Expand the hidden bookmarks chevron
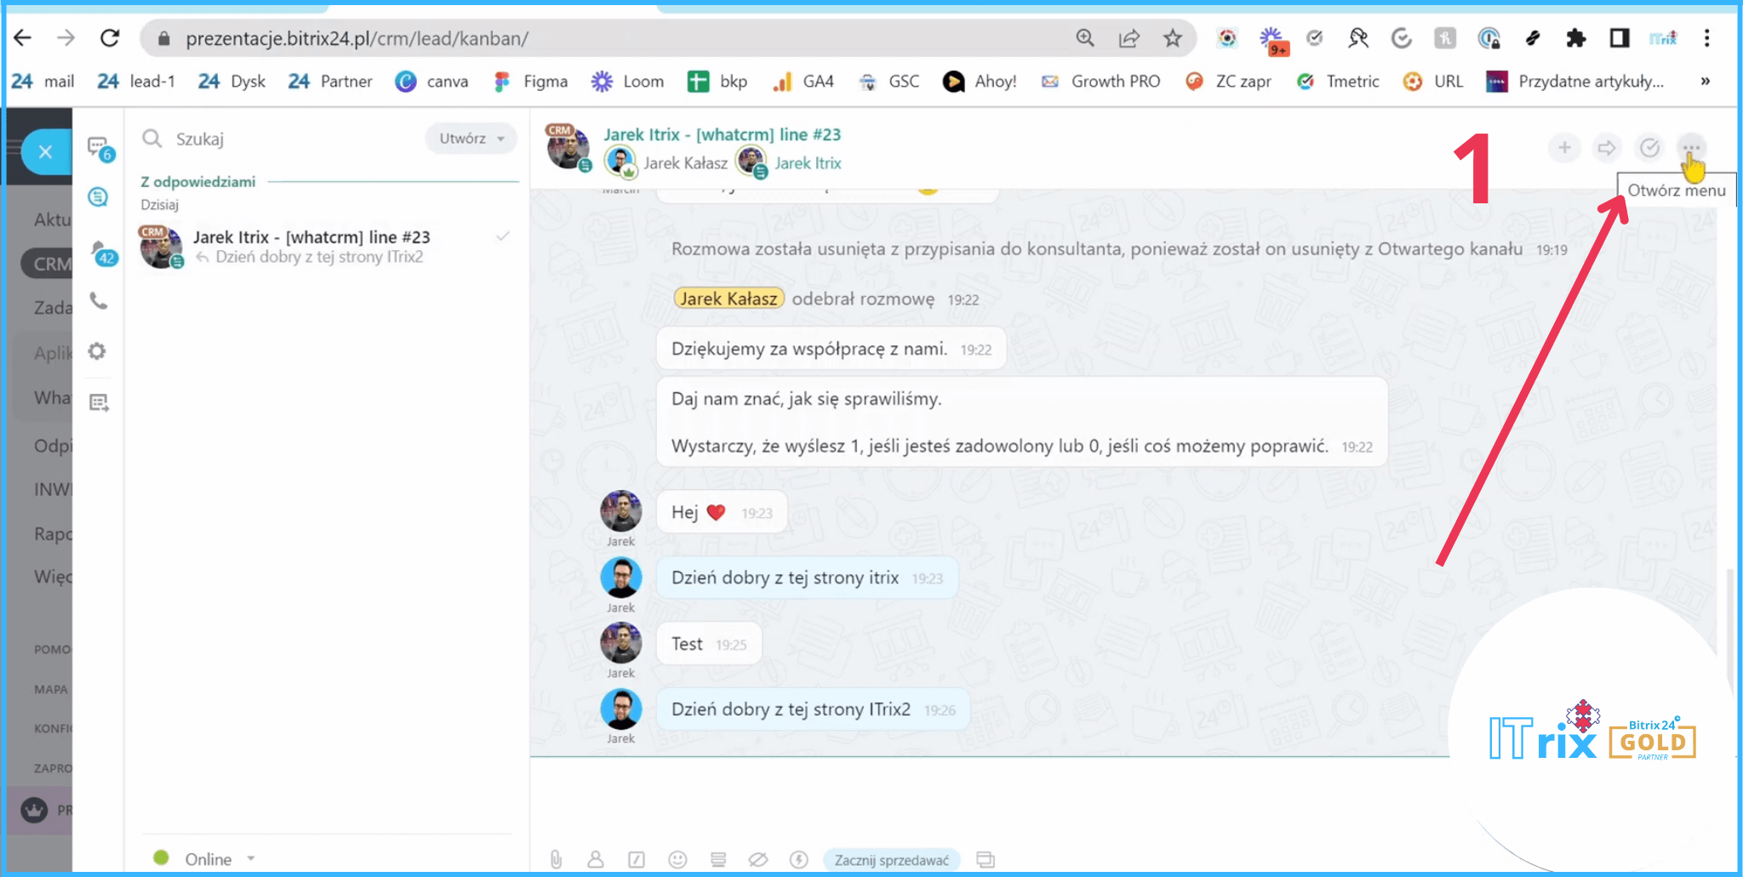Viewport: 1743px width, 877px height. point(1705,82)
